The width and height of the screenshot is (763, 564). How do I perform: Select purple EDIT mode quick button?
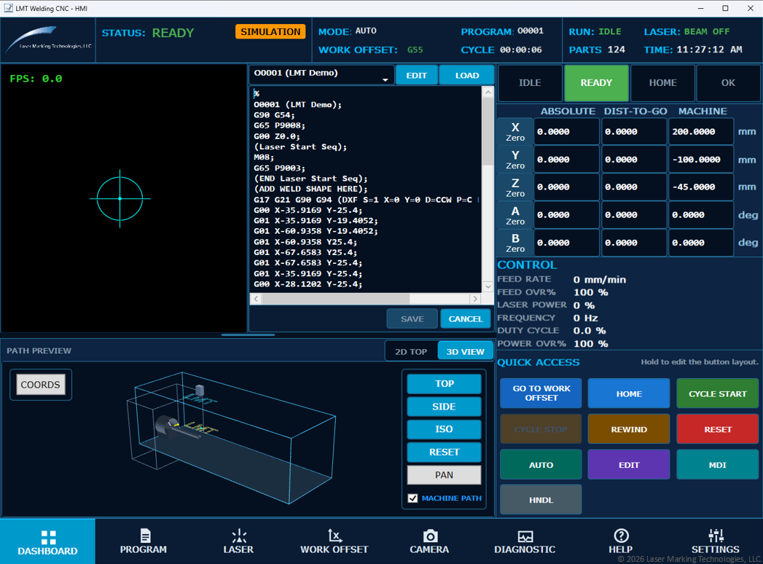point(629,464)
